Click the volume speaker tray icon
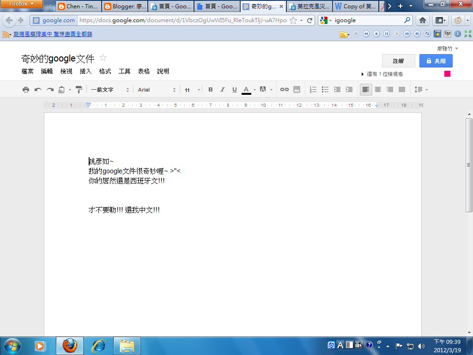473x355 pixels. pyautogui.click(x=421, y=346)
